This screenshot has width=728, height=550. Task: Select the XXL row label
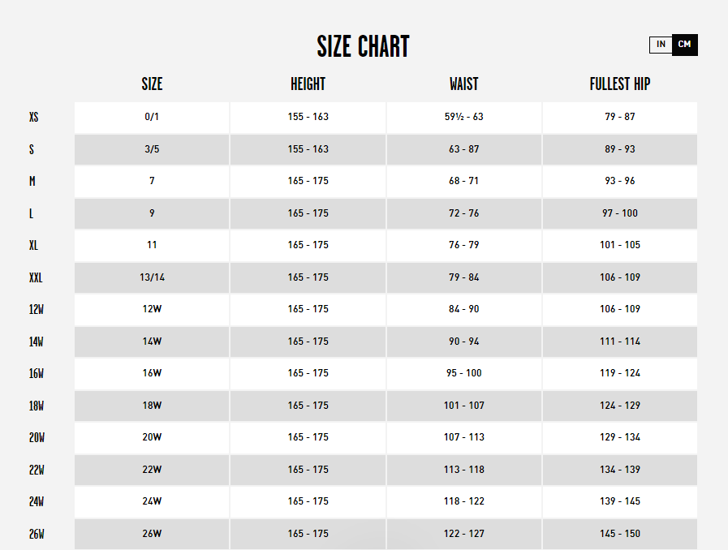[x=36, y=277]
